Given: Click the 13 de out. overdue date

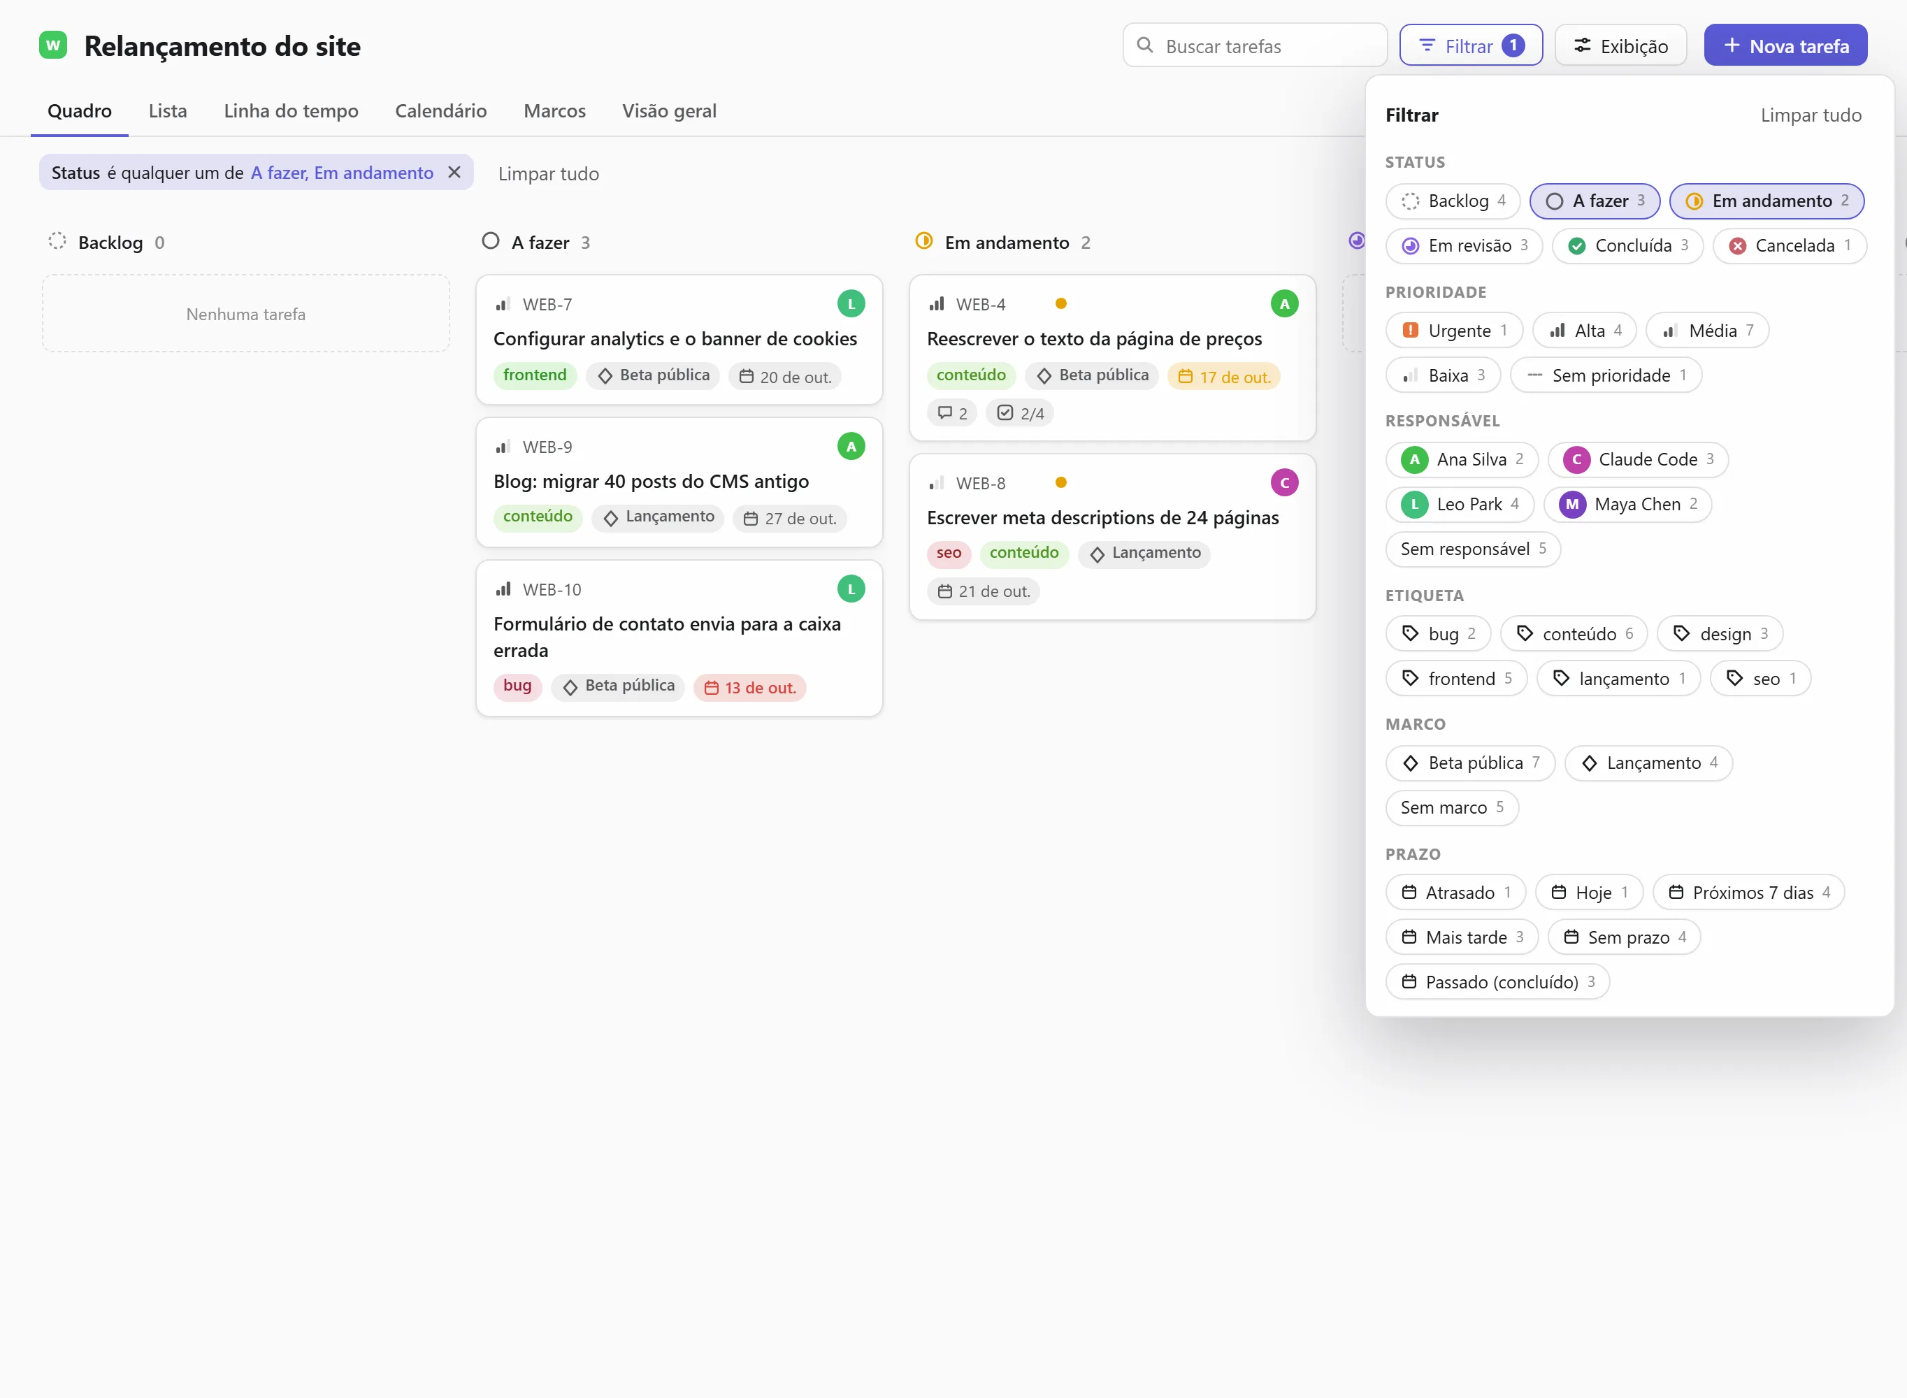Looking at the screenshot, I should [749, 687].
